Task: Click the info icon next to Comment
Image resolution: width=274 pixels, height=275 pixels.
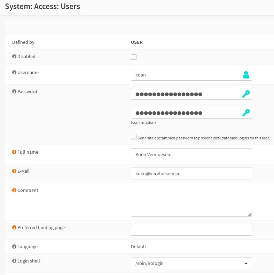Action: pos(14,191)
